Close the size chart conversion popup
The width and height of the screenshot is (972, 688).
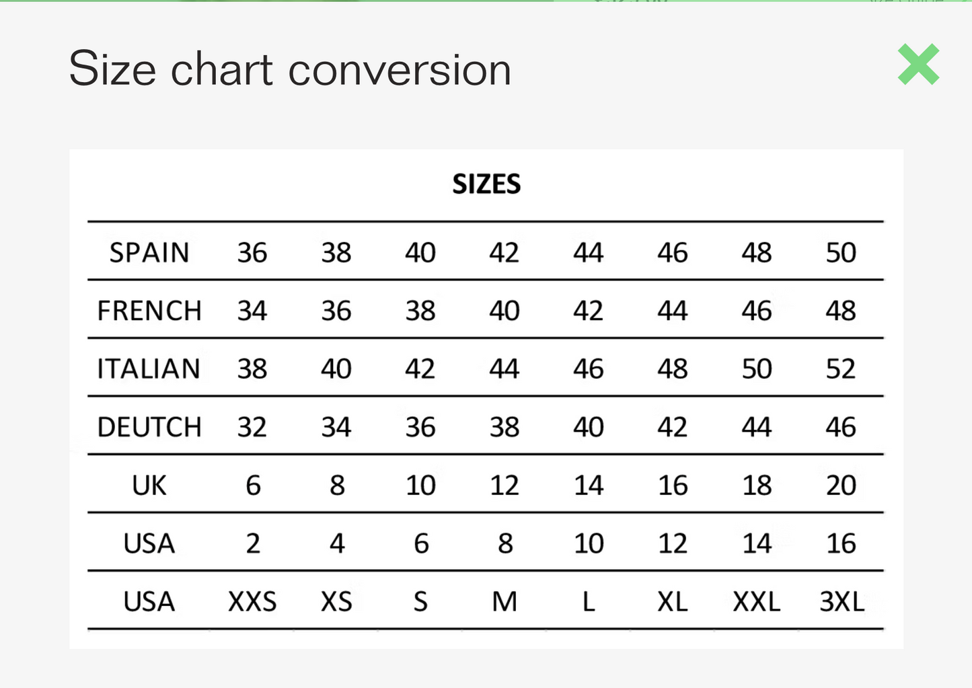pos(918,65)
